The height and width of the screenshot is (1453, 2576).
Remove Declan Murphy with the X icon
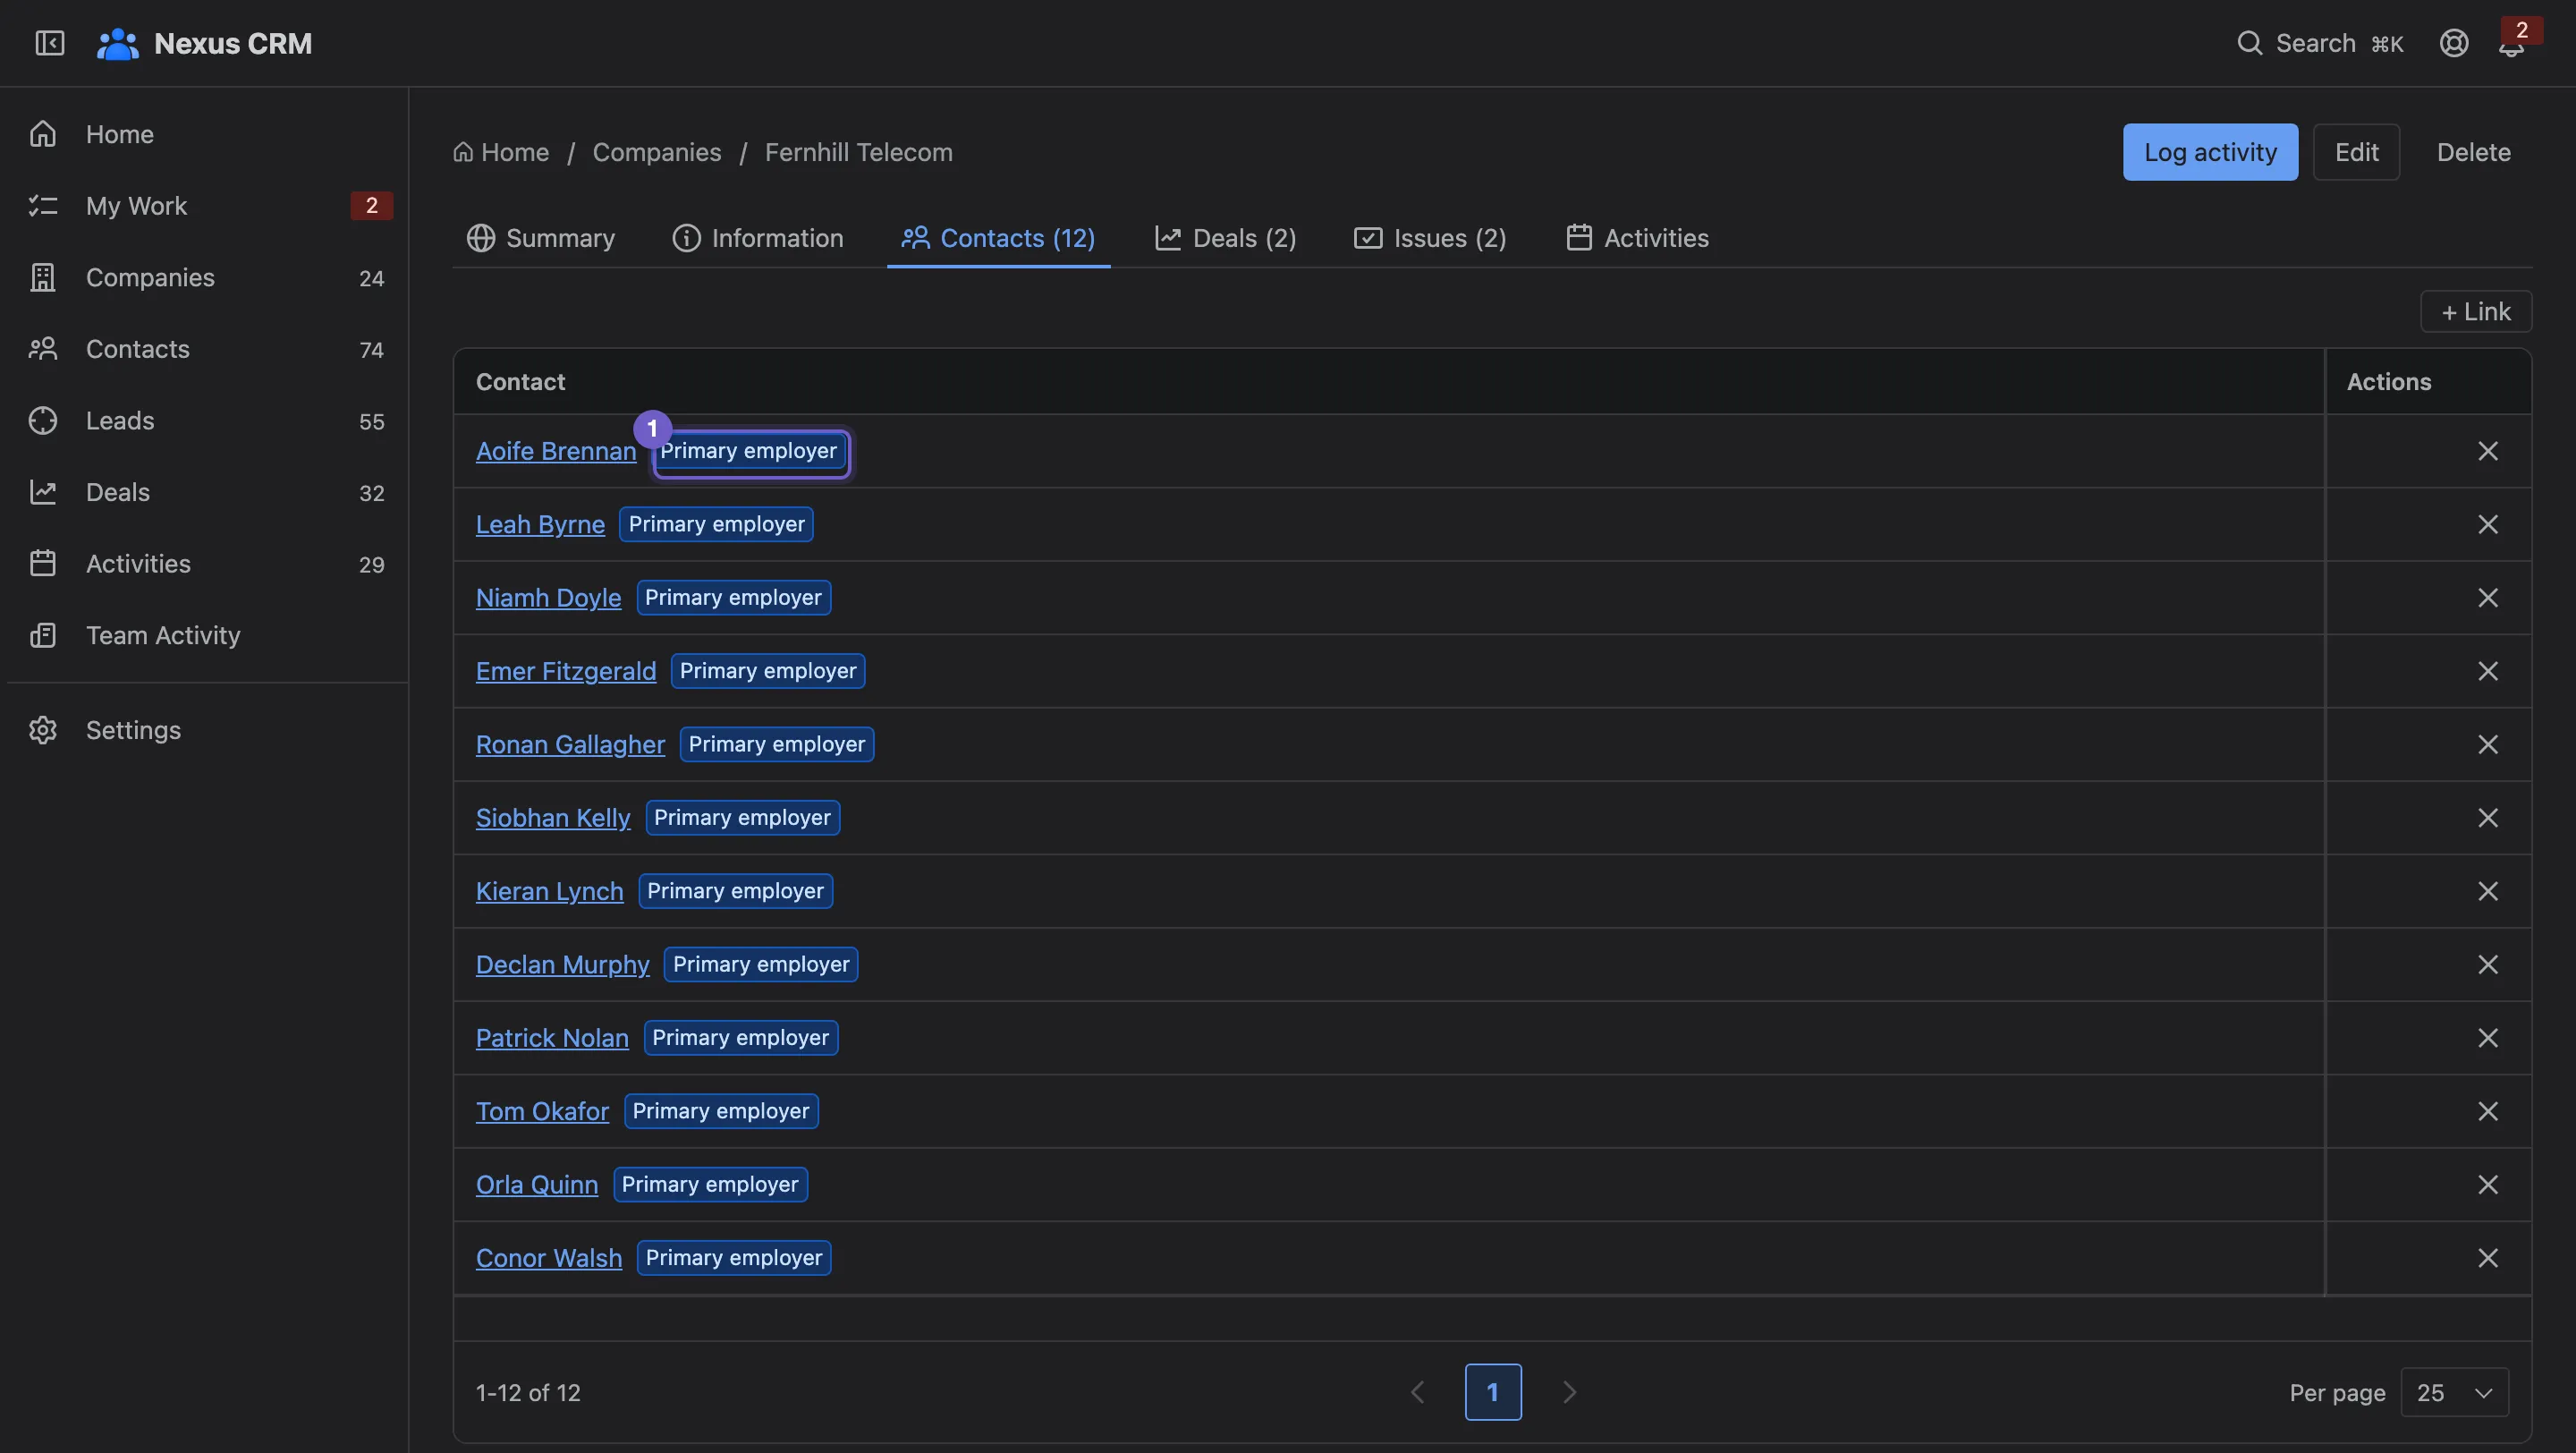(x=2488, y=964)
